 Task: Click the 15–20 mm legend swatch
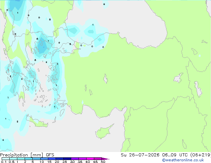pos(52,159)
